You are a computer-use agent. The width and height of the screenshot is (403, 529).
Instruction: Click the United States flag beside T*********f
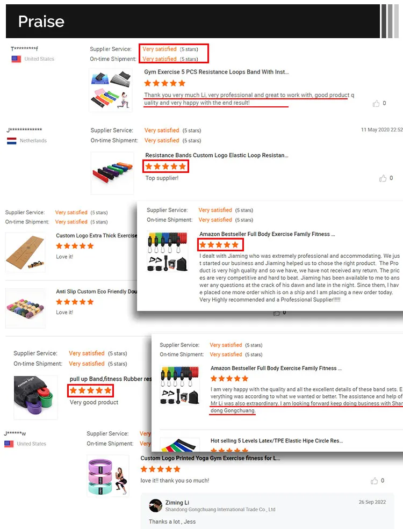(x=16, y=59)
